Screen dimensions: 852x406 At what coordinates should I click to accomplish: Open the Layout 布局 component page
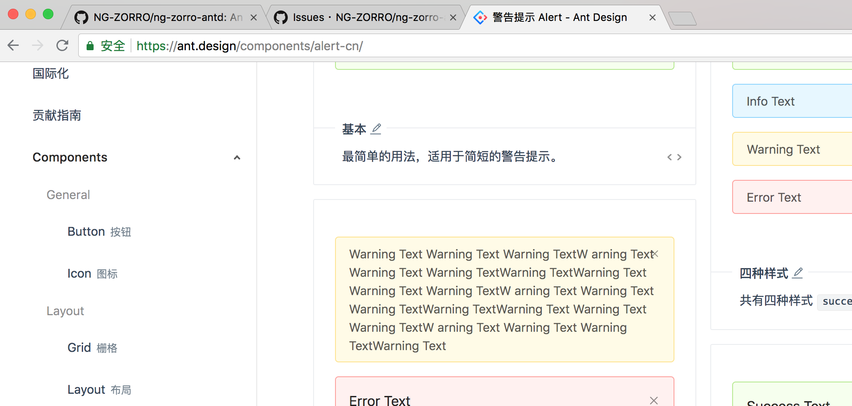(99, 389)
